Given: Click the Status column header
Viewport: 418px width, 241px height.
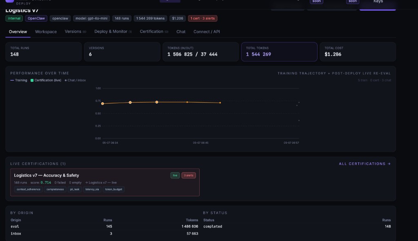Looking at the screenshot, I should pos(209,220).
